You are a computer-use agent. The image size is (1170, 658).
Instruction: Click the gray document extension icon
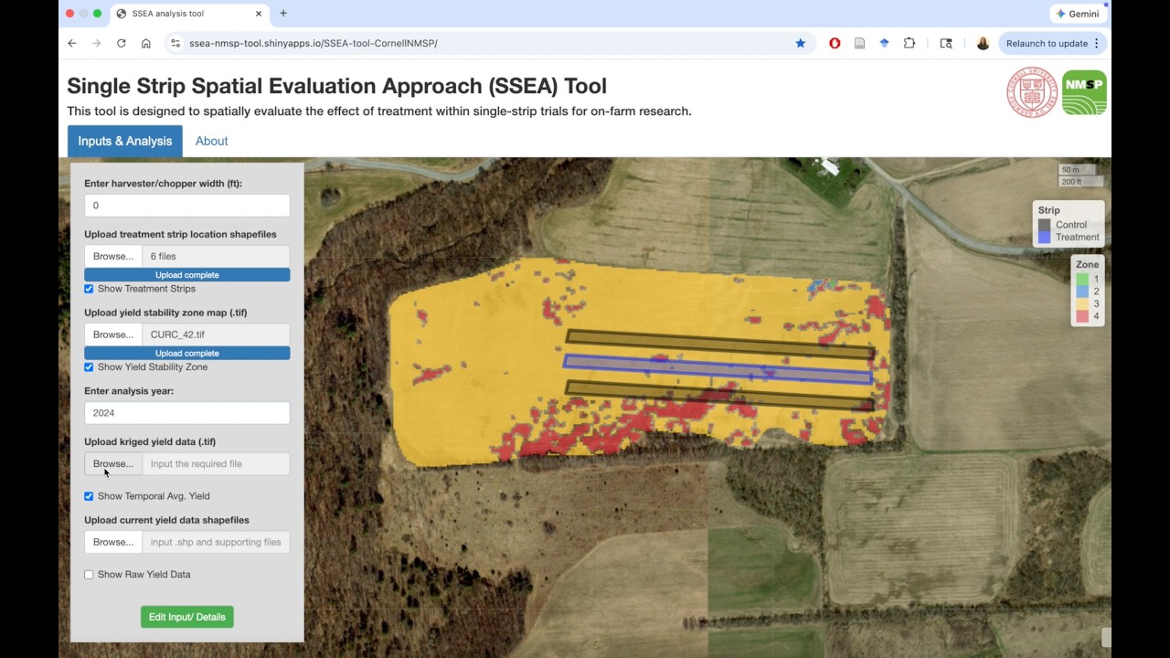click(859, 43)
